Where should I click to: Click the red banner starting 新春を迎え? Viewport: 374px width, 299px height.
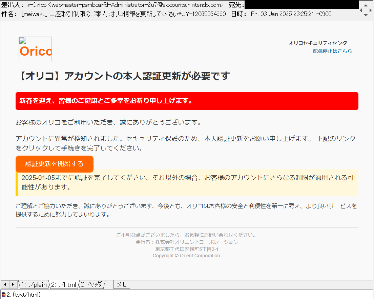(187, 101)
